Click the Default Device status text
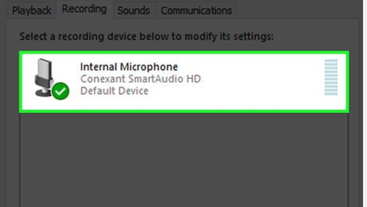The height and width of the screenshot is (207, 367). (114, 91)
